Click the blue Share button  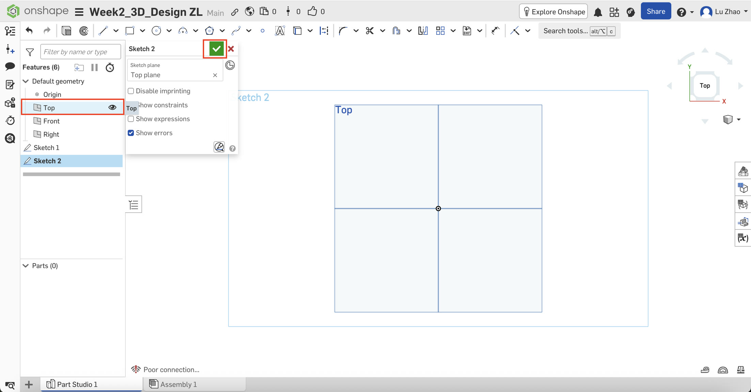[656, 12]
